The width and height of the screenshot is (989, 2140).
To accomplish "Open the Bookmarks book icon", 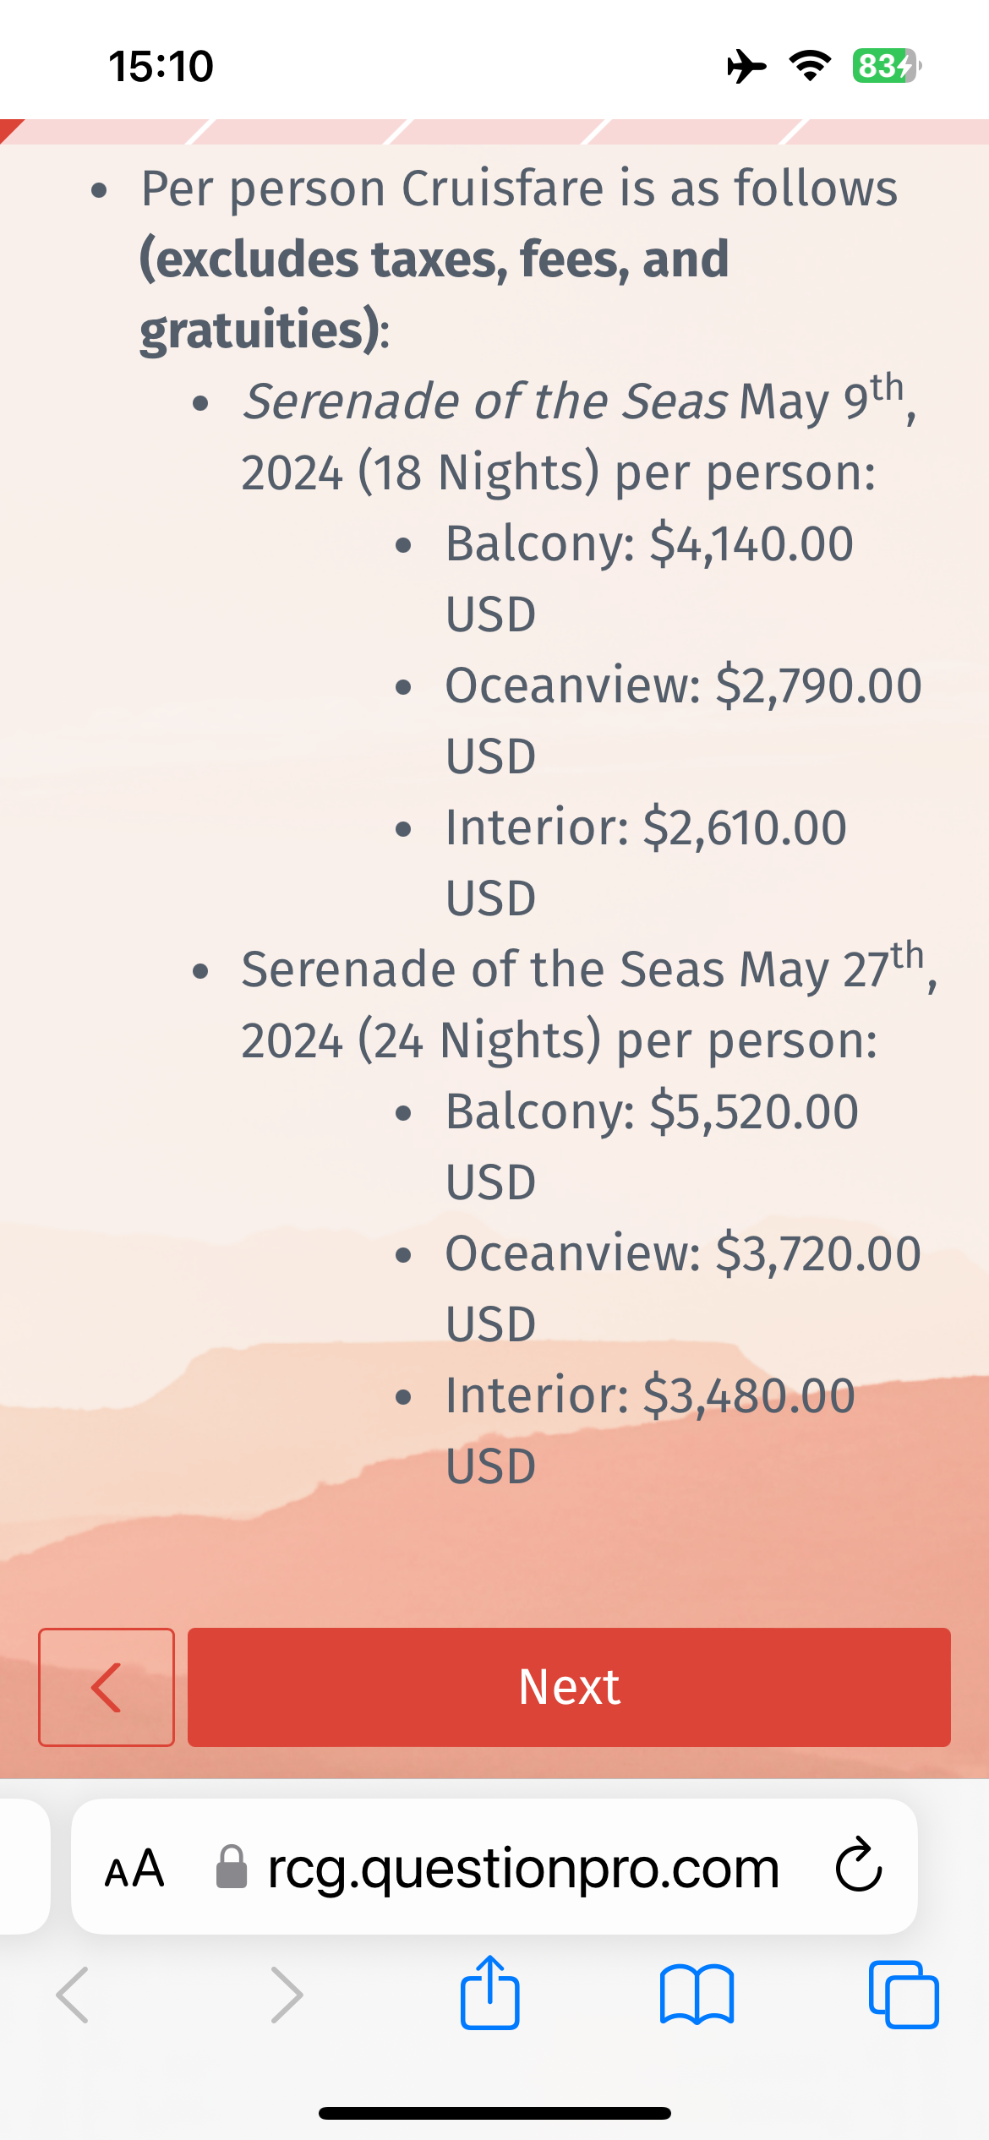I will click(697, 1995).
